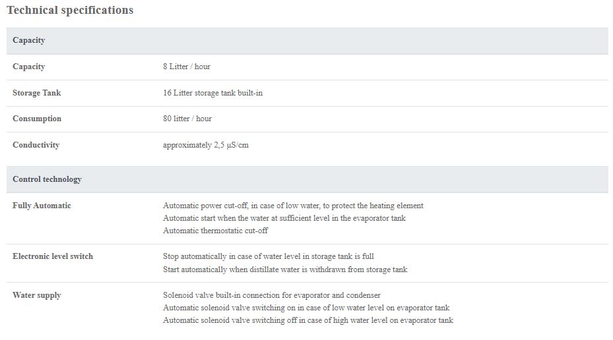This screenshot has height=340, width=613.
Task: Click the Fully Automatic row label
Action: (42, 206)
